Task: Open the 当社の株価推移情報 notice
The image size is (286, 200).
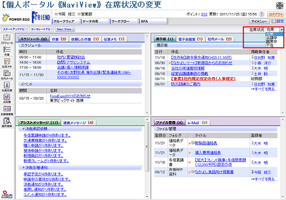Action: coord(188,68)
